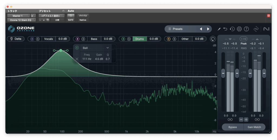Click the Bypass button
The width and height of the screenshot is (277, 140).
(x=232, y=127)
